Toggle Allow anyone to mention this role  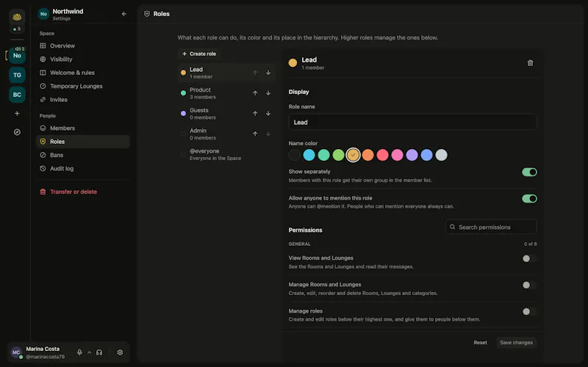(x=529, y=198)
